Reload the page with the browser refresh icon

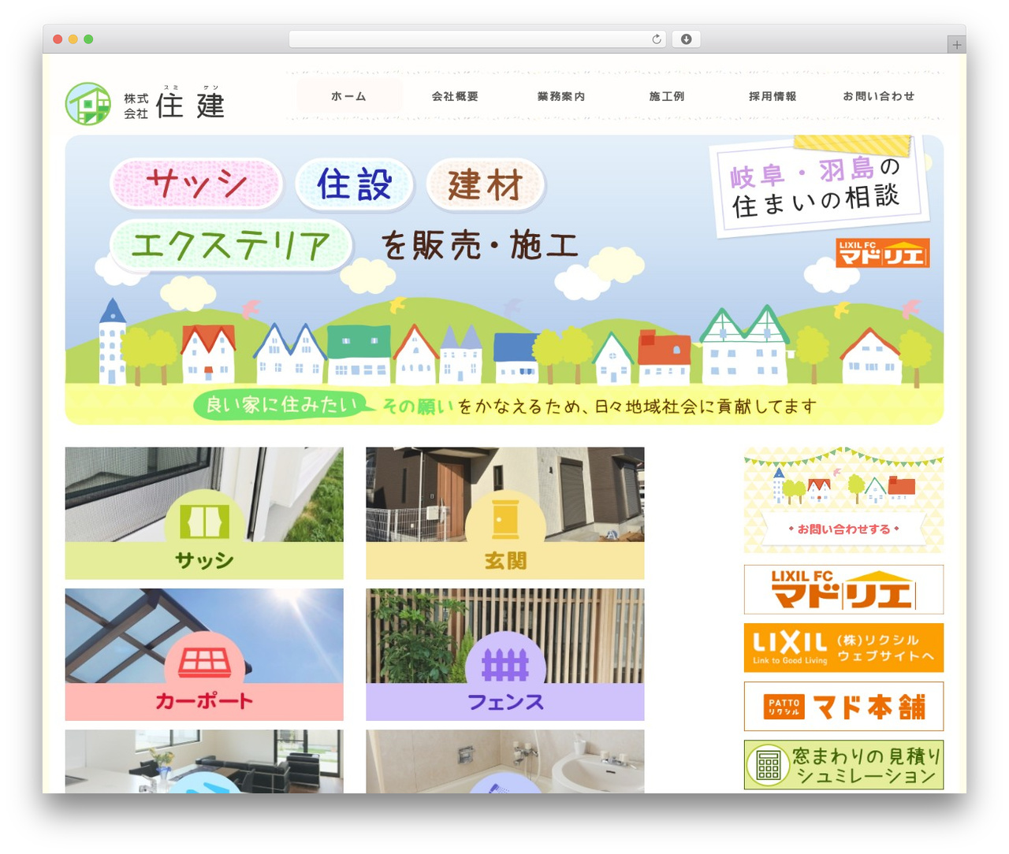coord(657,39)
